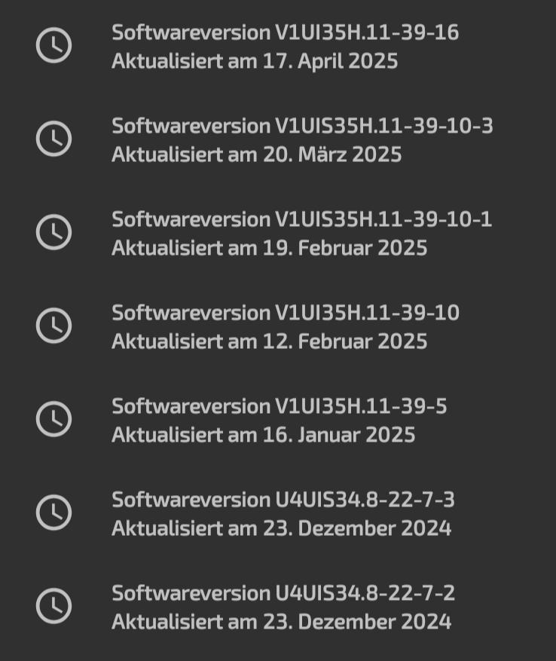Tap "Aktualisiert am 19. Februar 2025" line
The image size is (556, 661).
[269, 248]
